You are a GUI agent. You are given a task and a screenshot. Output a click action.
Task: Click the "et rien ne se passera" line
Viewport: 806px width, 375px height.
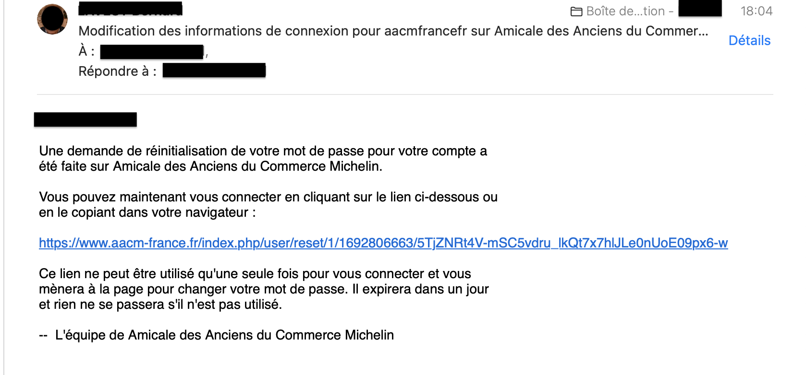[x=160, y=305]
